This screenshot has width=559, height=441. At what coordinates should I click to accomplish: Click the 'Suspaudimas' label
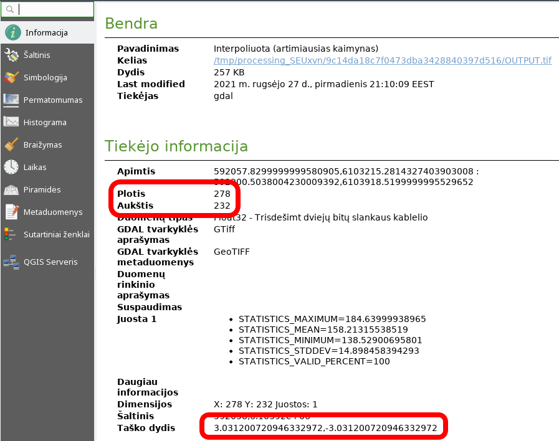(x=150, y=307)
